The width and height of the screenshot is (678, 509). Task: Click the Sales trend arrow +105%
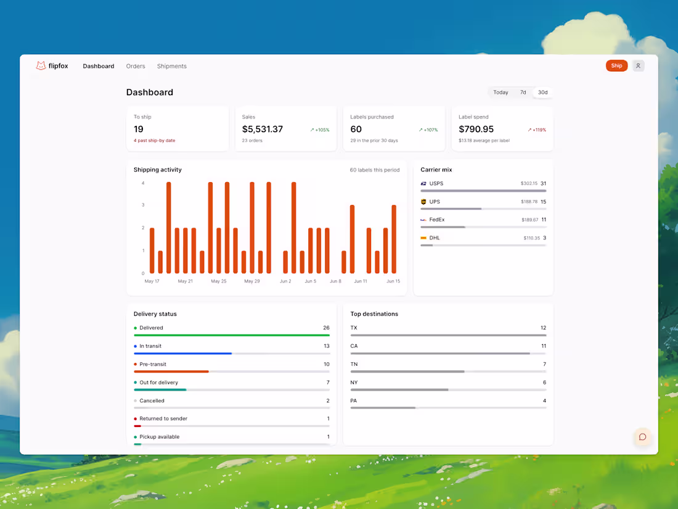point(320,130)
